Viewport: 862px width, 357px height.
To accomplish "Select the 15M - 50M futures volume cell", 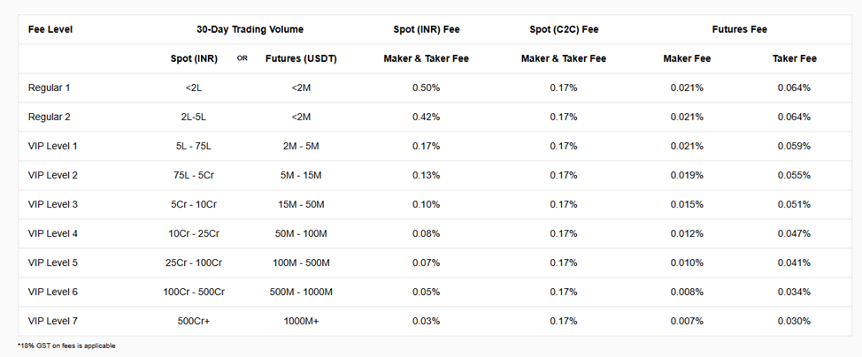I will pyautogui.click(x=301, y=204).
